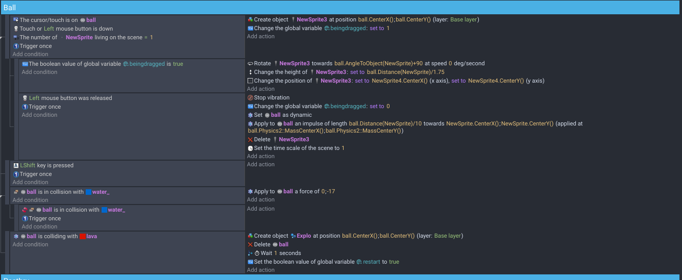This screenshot has height=280, width=682.
Task: Click 'Add condition' under 'colliding with lava'
Action: (30, 244)
